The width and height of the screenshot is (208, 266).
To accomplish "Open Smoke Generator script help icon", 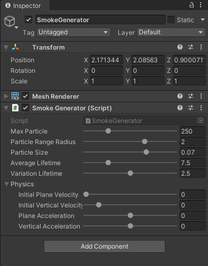I will (180, 108).
